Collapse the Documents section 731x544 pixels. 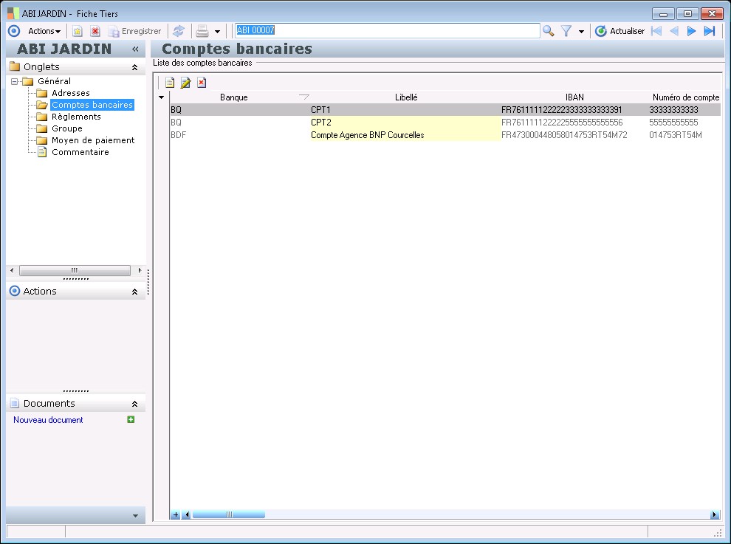click(x=134, y=404)
